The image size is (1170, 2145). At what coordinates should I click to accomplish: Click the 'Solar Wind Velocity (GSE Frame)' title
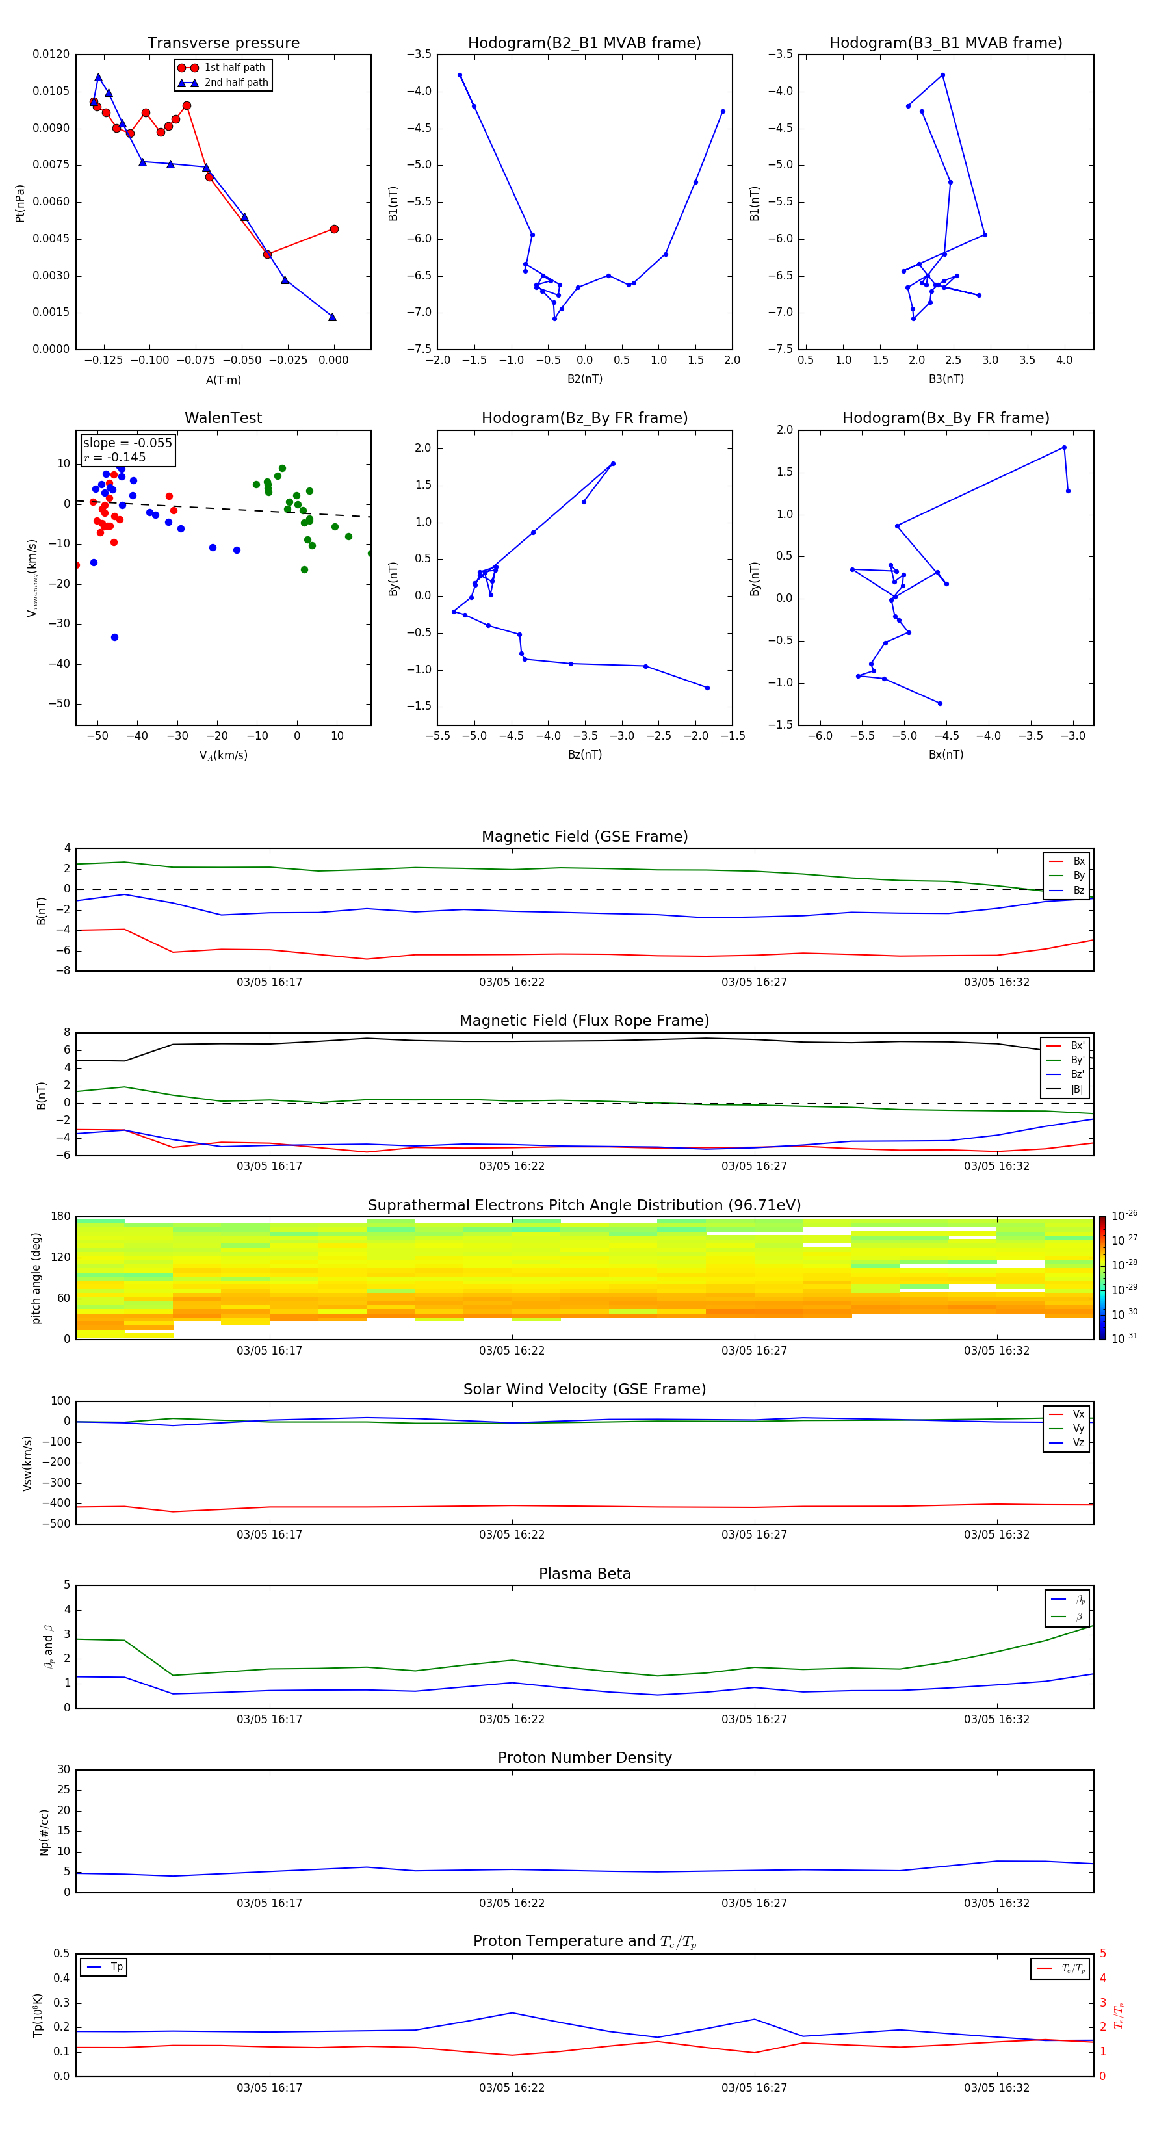coord(584,1390)
